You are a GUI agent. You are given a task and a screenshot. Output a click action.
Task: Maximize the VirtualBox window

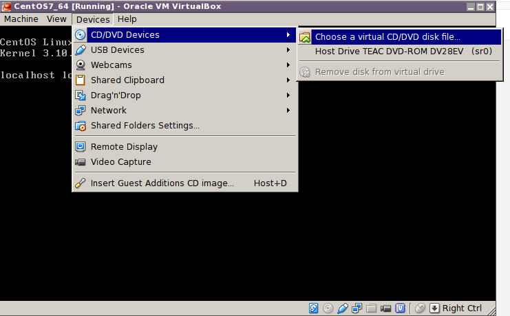point(480,7)
